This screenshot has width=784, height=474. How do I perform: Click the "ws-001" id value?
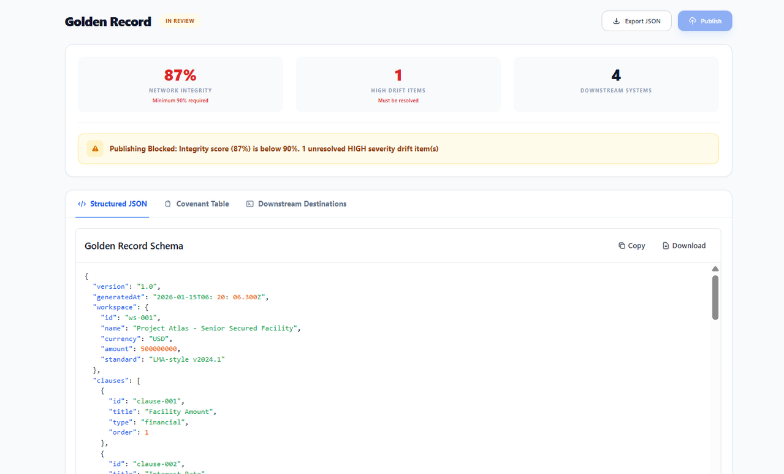pos(142,318)
